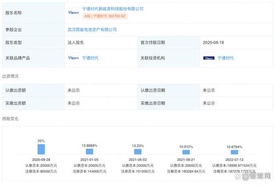Open 宁德时代 investment institution link

[226, 58]
